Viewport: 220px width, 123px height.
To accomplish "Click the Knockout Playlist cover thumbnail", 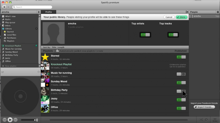I will pos(45,66).
